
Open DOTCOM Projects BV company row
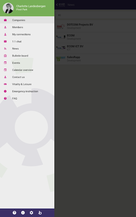(95, 26)
